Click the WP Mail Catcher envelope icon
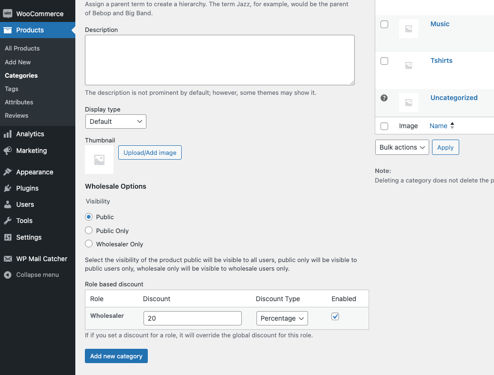This screenshot has width=494, height=375. [8, 259]
